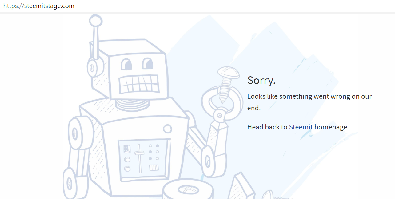This screenshot has height=199, width=395.
Task: Click the robot's left shoulder wheel
Action: pos(75,133)
